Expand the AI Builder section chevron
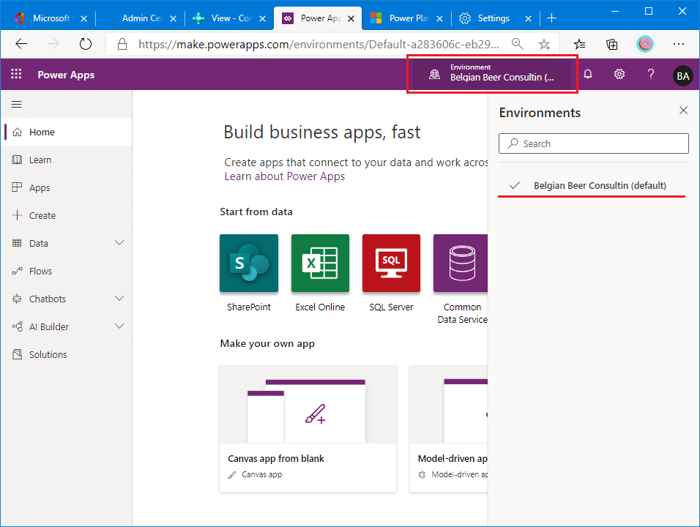 (119, 326)
